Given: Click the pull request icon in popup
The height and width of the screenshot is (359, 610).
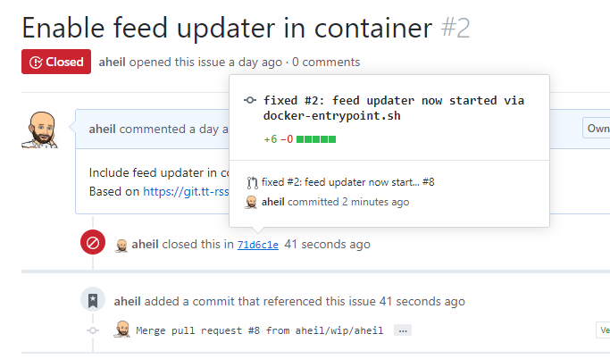Looking at the screenshot, I should coord(252,182).
